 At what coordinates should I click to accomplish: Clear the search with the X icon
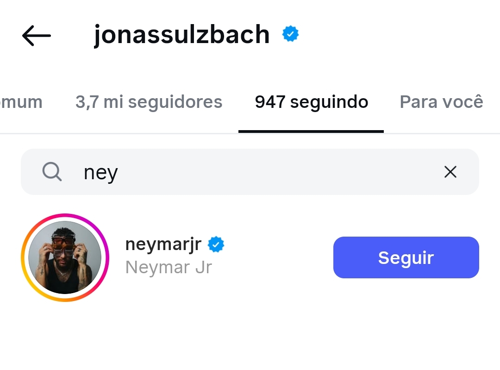pyautogui.click(x=450, y=172)
